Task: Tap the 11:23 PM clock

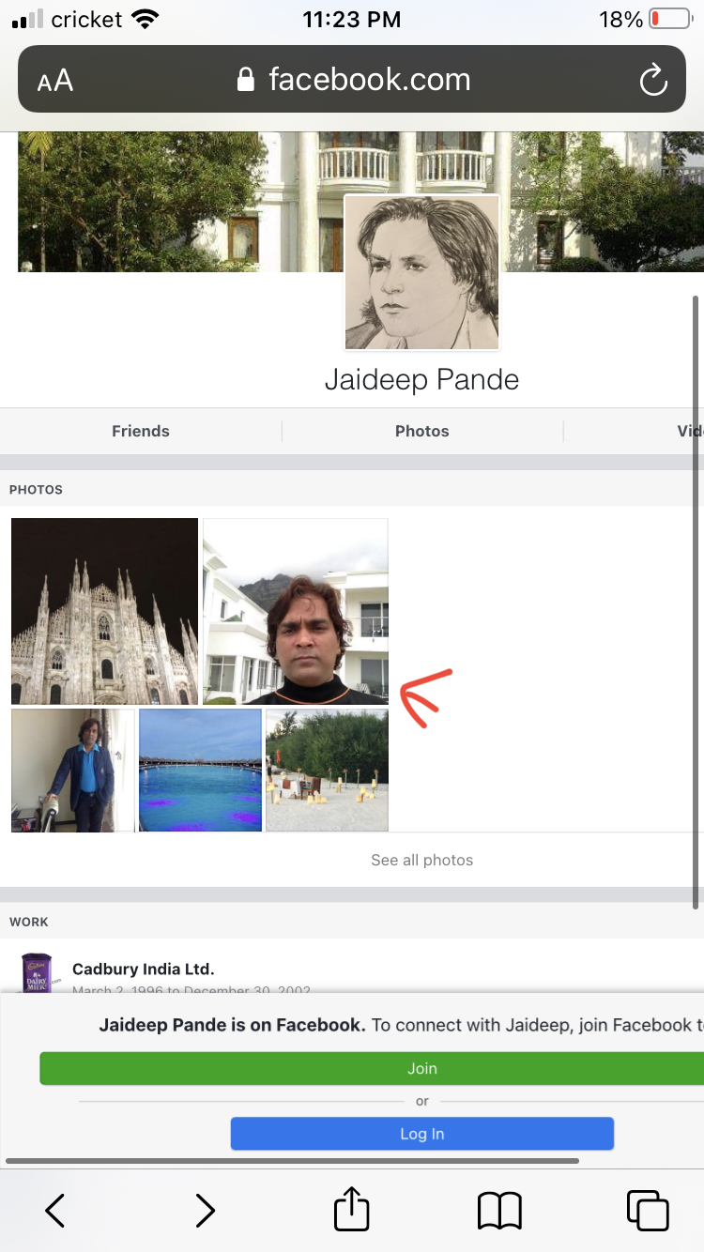Action: pos(352,19)
